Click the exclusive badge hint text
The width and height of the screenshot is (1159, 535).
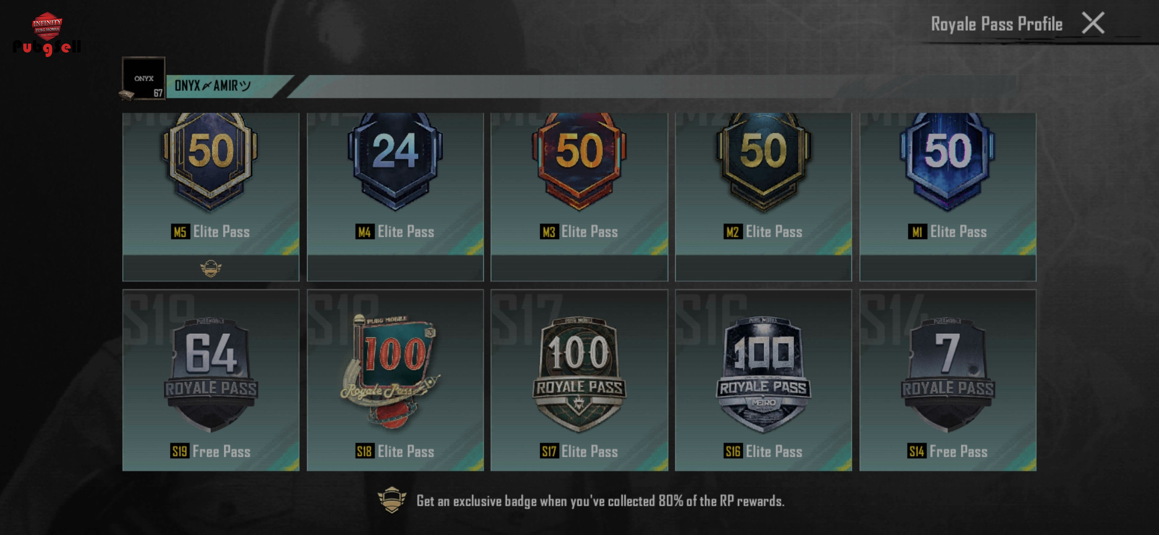pos(600,501)
